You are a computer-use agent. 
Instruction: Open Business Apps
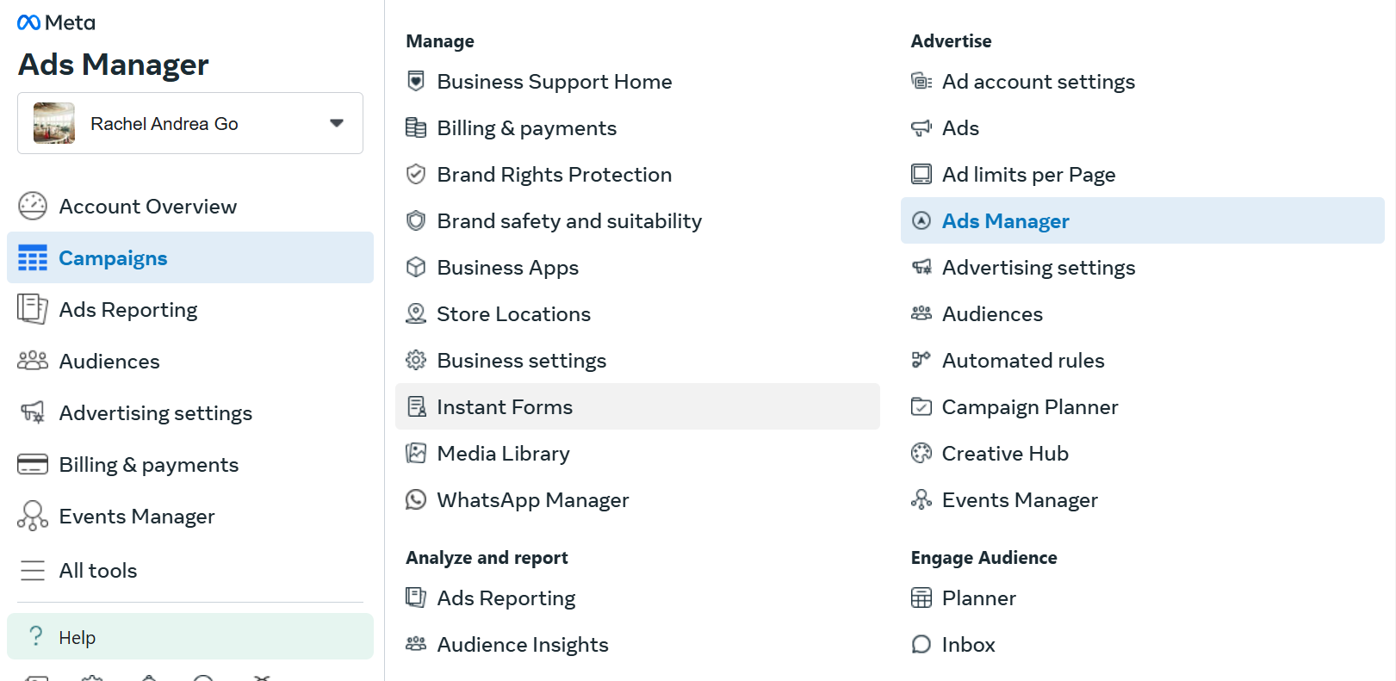point(637,268)
